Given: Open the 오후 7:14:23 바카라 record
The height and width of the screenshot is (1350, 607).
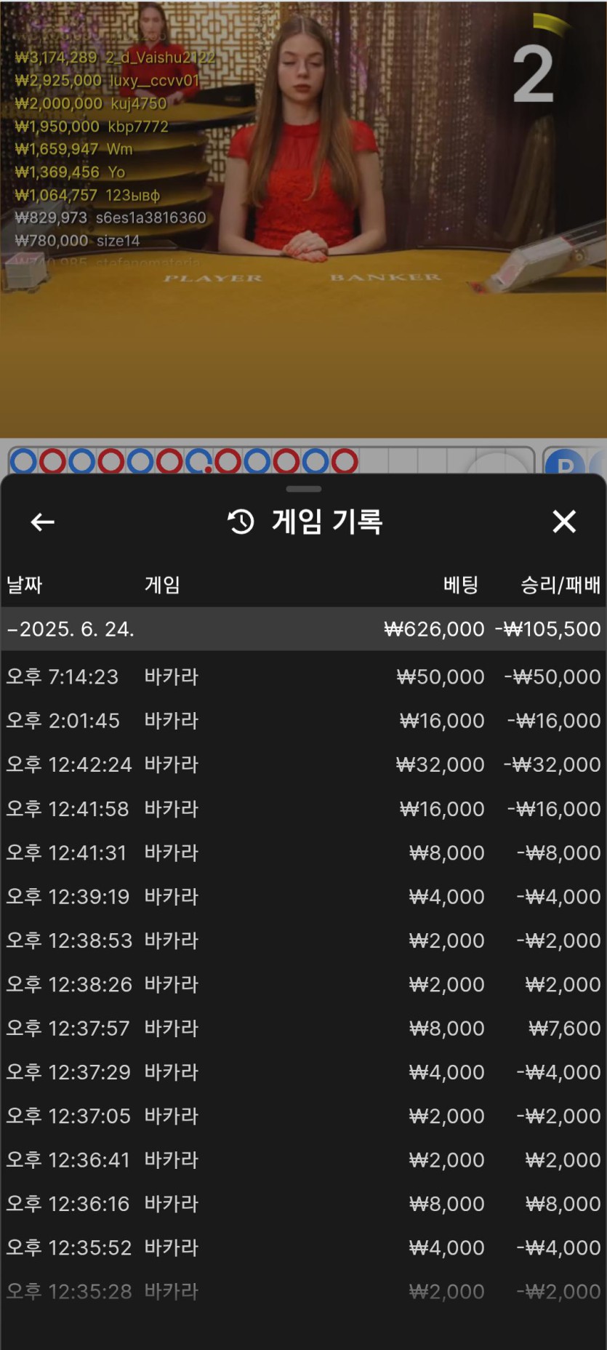Looking at the screenshot, I should [x=303, y=677].
